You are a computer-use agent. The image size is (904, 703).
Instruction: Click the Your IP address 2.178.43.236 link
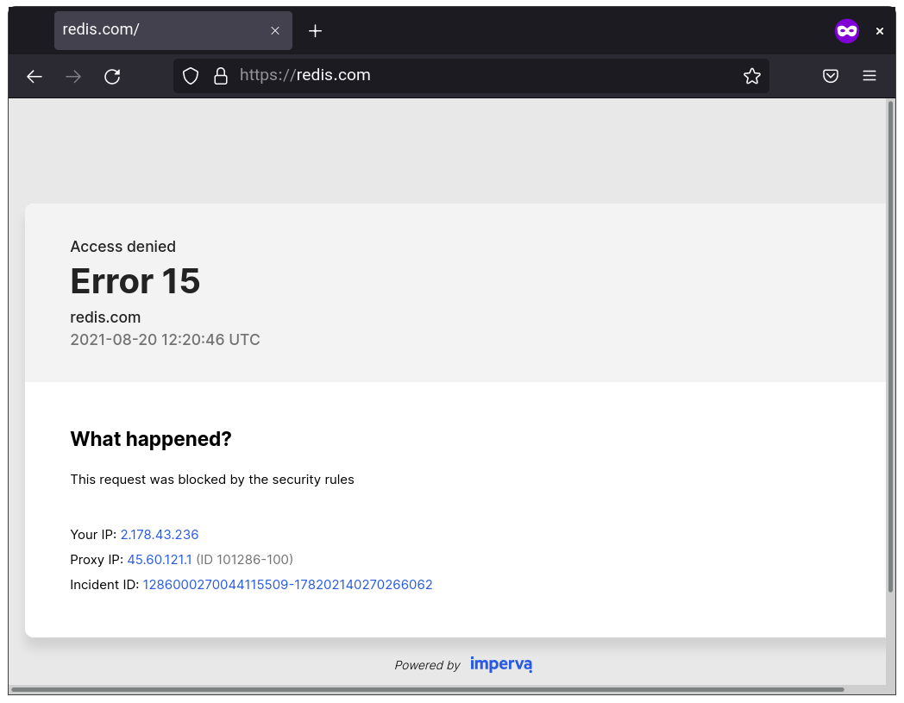click(x=160, y=535)
